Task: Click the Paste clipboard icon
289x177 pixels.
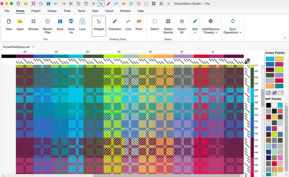Action: pyautogui.click(x=86, y=3)
